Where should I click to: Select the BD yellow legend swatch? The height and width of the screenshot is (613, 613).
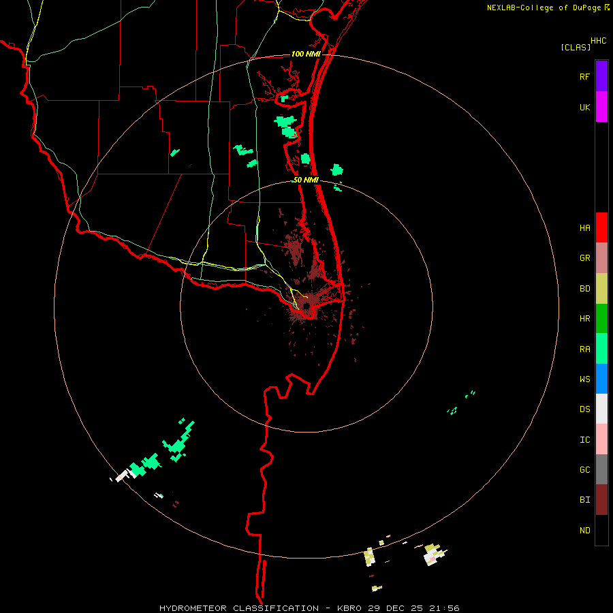pos(601,289)
